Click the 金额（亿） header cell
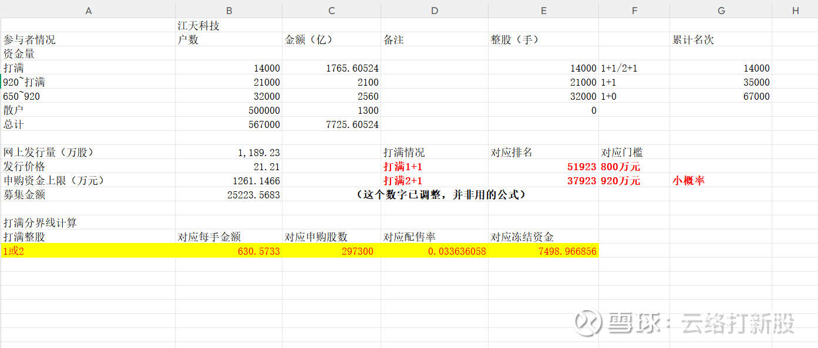Viewport: 818px width, 348px height. pos(331,39)
